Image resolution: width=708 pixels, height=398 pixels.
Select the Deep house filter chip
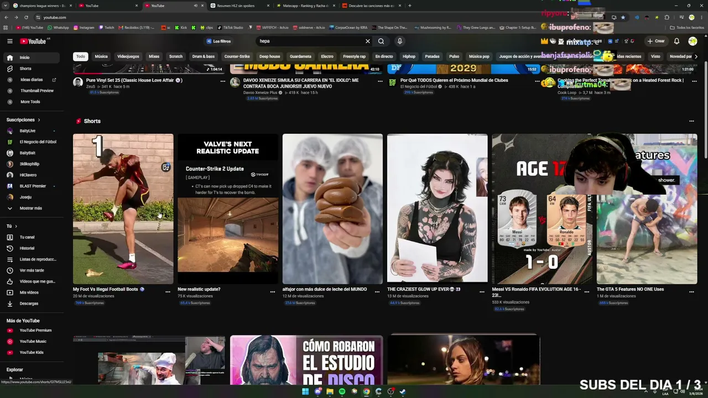click(x=270, y=56)
